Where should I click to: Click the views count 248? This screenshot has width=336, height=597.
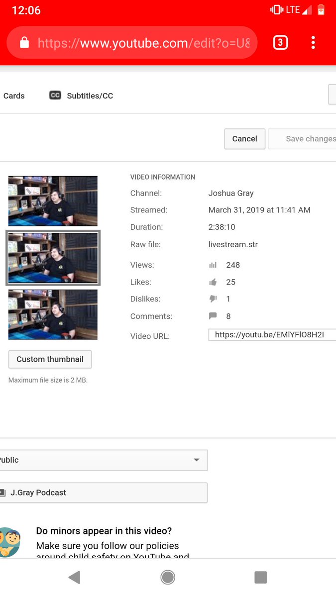[233, 265]
